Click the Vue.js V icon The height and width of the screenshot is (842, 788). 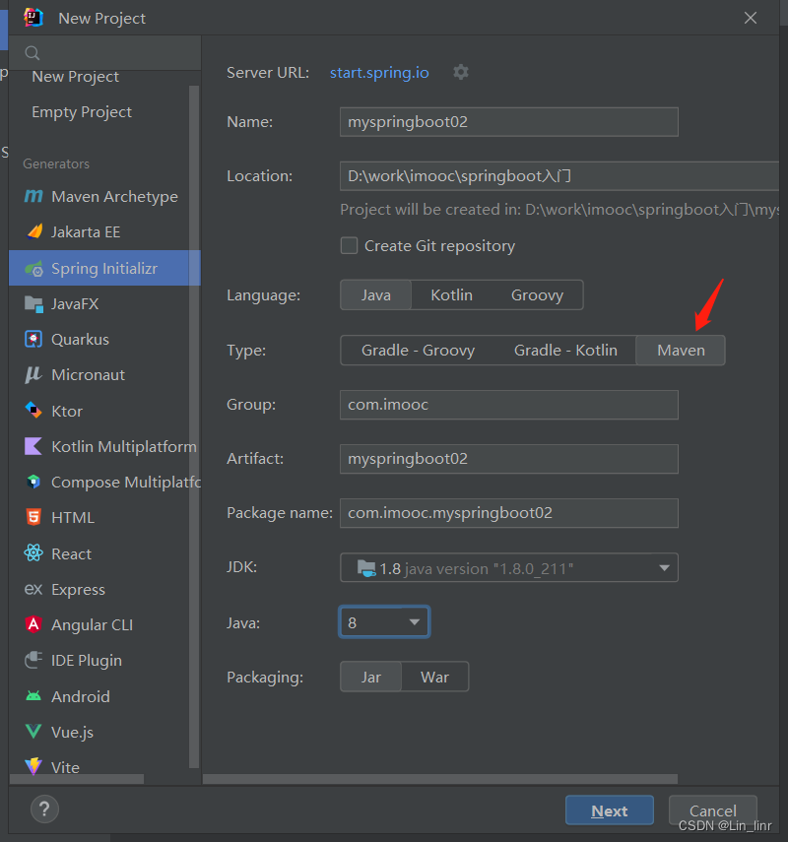(33, 732)
